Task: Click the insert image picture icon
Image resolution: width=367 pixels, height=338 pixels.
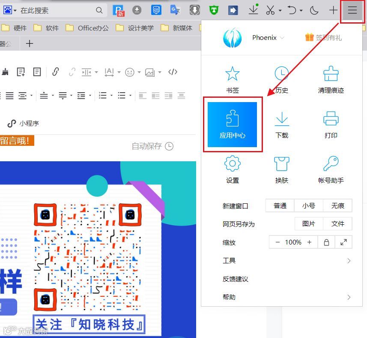Action: pyautogui.click(x=150, y=72)
